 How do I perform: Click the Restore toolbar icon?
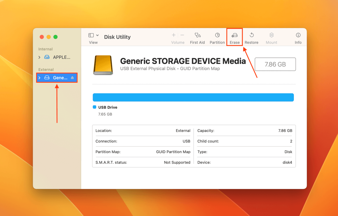point(252,35)
